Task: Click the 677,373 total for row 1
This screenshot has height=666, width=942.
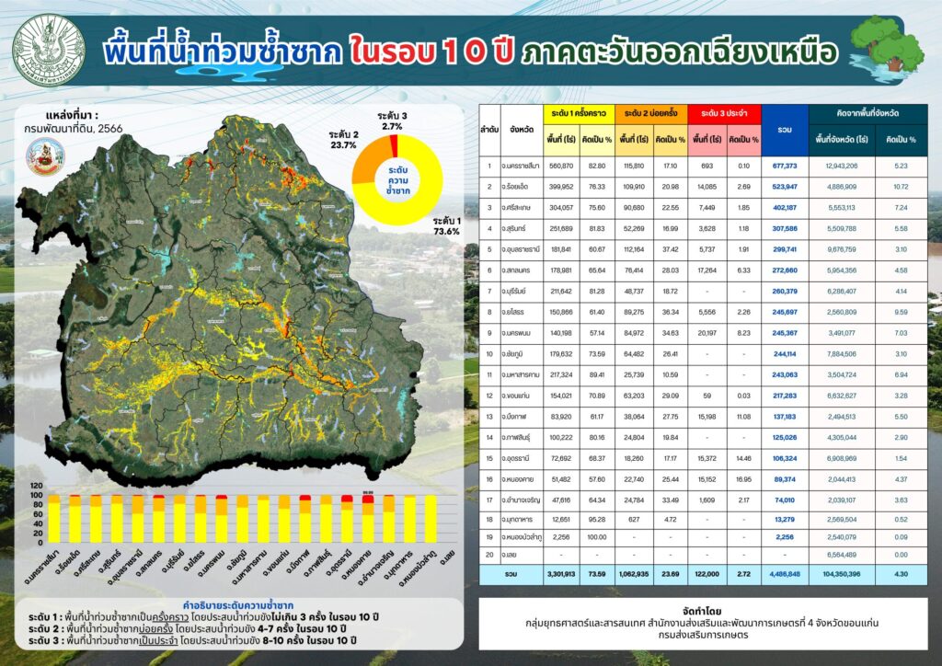Action: (x=785, y=166)
